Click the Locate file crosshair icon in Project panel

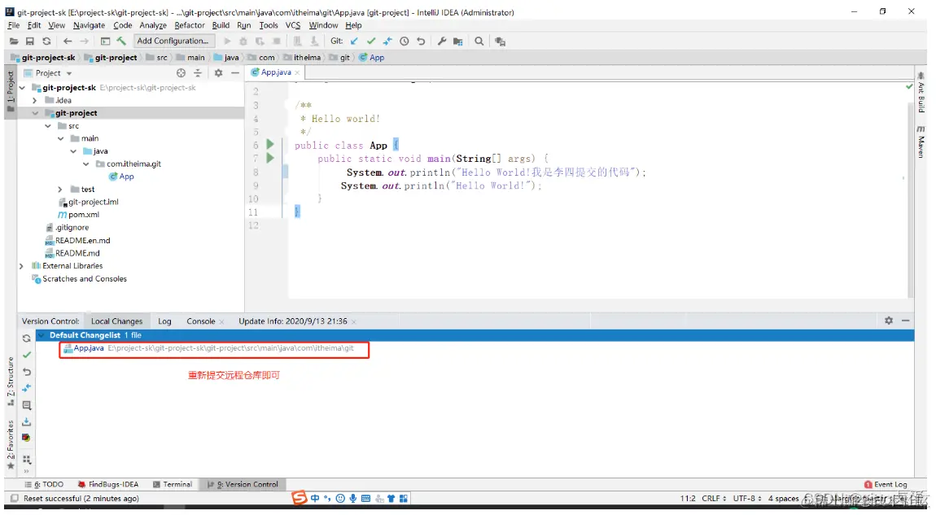pos(181,72)
